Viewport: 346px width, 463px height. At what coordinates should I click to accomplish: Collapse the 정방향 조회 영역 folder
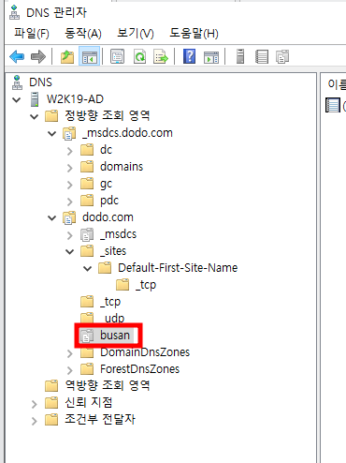click(x=34, y=116)
